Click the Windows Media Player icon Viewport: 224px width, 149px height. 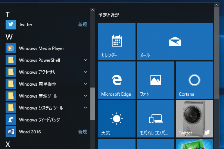(11, 48)
